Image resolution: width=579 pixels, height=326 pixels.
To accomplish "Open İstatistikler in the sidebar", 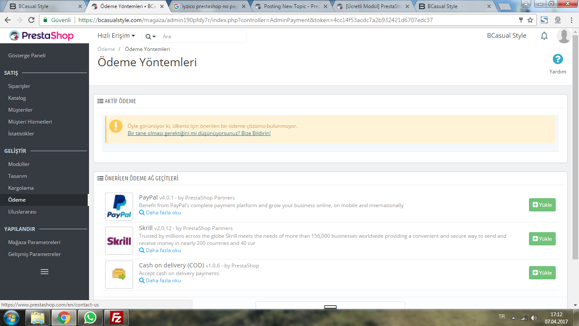I will (x=21, y=134).
